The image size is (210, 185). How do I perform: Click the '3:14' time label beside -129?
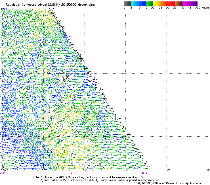pyautogui.click(x=74, y=173)
